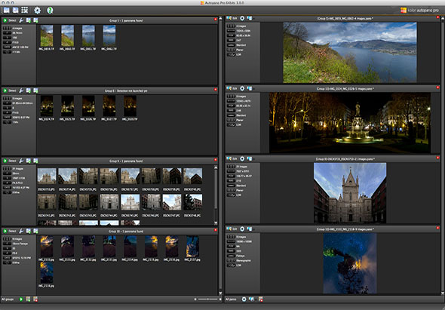Select first sunset thumbnail in Group 10
The image size is (445, 310).
(x=47, y=247)
